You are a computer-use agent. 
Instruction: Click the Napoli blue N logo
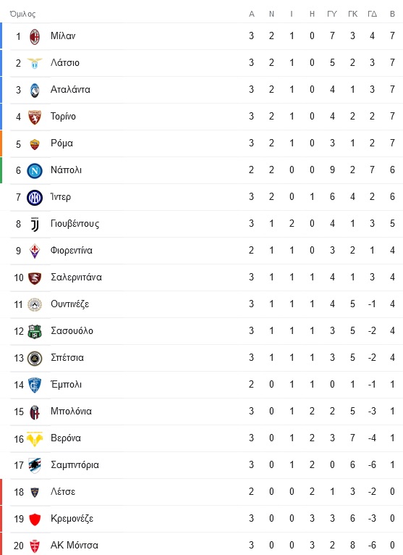35,171
